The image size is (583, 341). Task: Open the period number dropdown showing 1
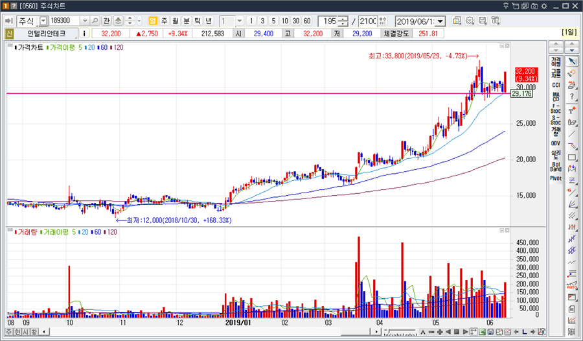[240, 21]
